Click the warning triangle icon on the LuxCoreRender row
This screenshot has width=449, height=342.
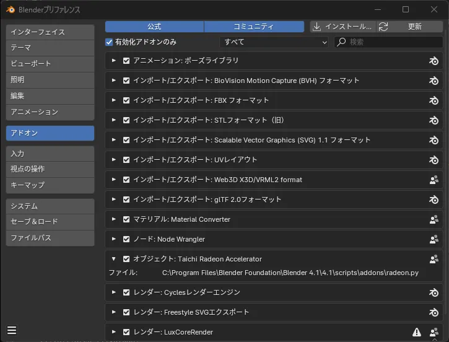(417, 332)
